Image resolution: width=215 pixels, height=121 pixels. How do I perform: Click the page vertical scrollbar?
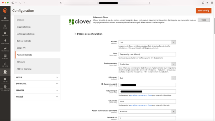(x=214, y=26)
